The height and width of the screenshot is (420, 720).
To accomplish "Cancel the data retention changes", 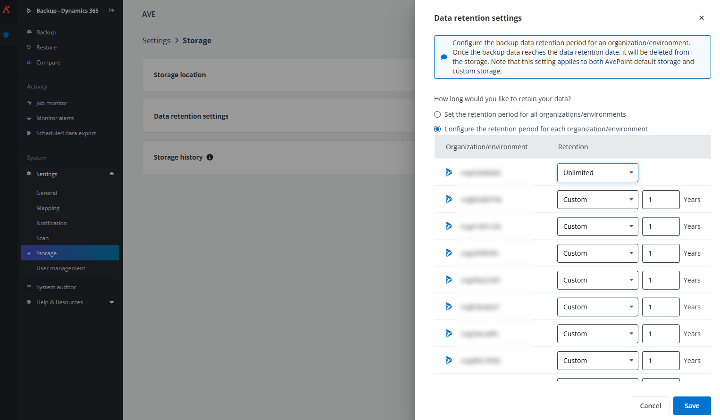I will [650, 405].
